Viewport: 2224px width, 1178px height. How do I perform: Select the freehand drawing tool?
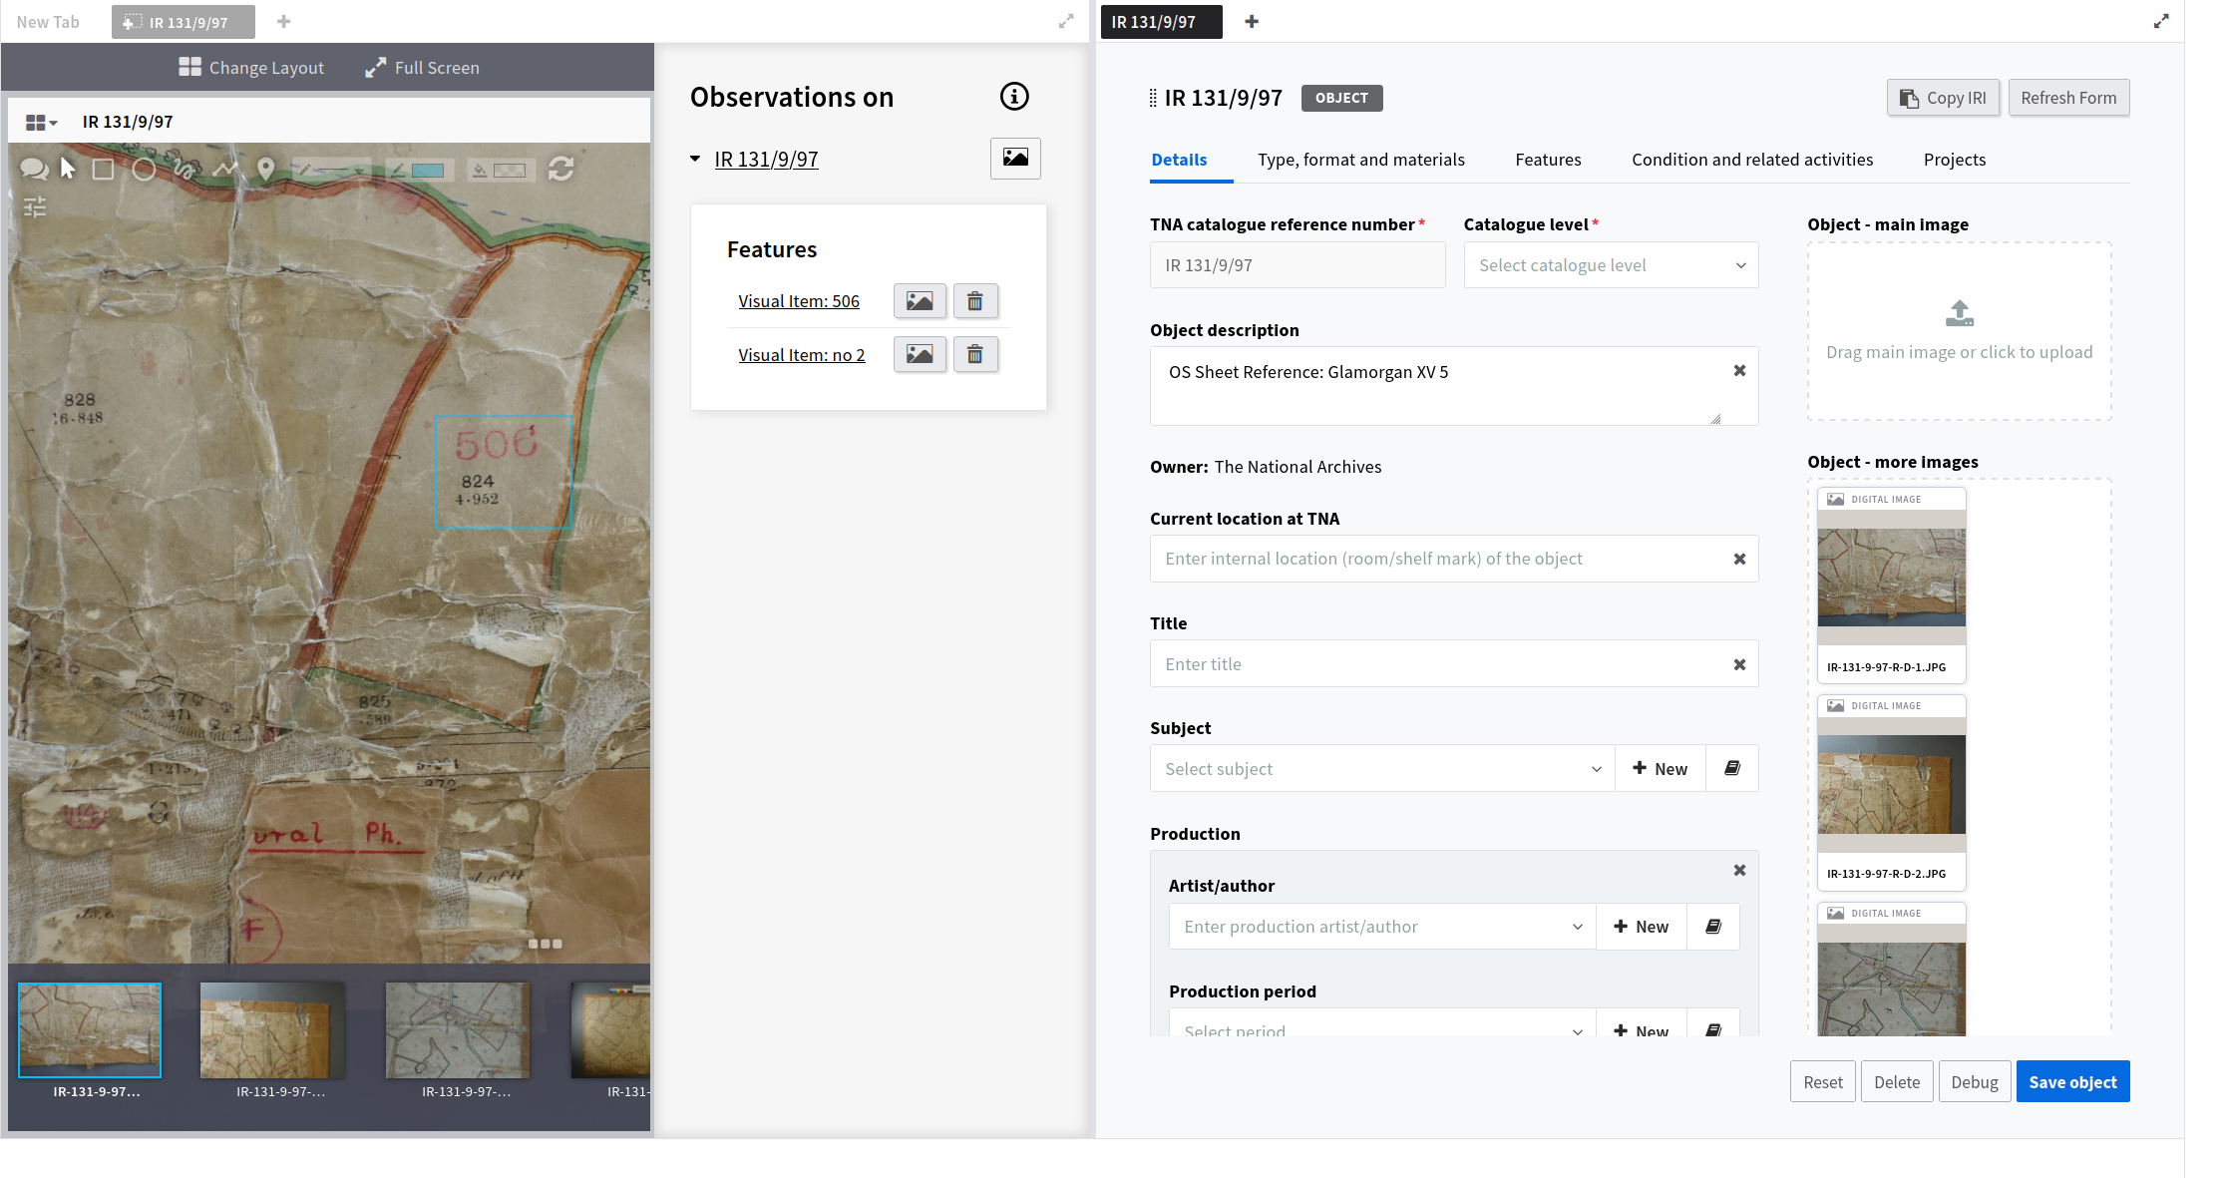[185, 170]
